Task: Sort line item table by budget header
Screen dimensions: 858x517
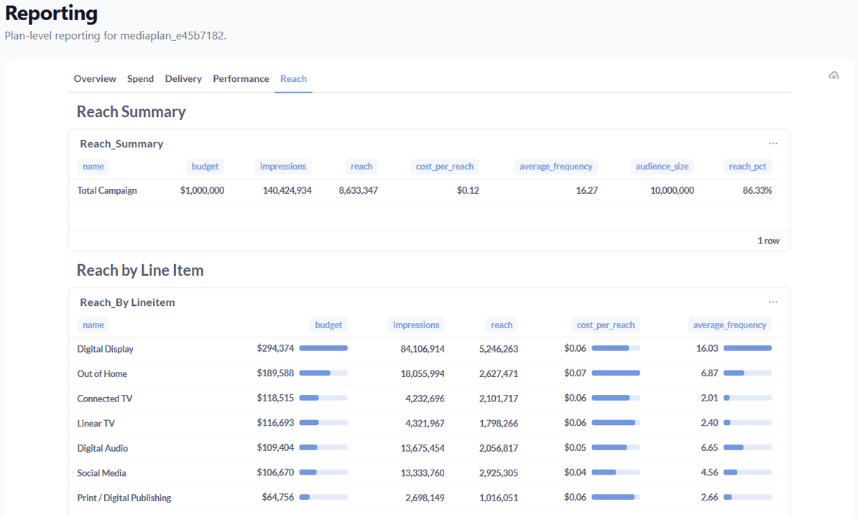Action: pyautogui.click(x=328, y=325)
